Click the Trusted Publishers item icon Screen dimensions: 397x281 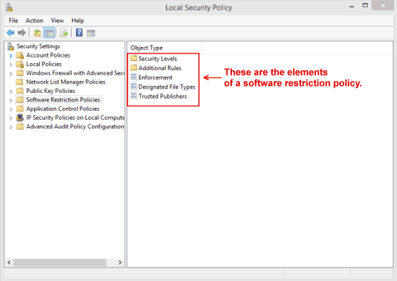(x=134, y=96)
